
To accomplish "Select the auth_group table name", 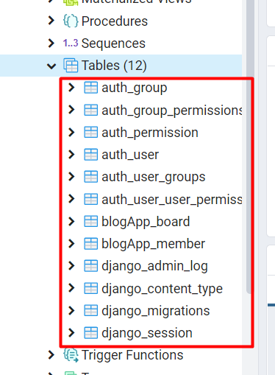I will tap(135, 88).
